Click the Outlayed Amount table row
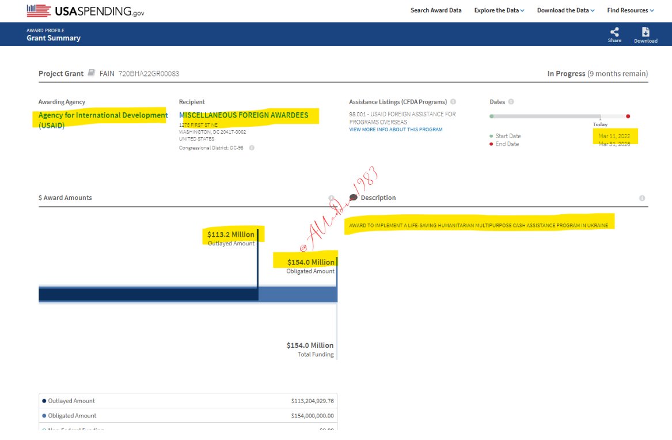Screen dimensions: 672x440 pyautogui.click(x=188, y=401)
